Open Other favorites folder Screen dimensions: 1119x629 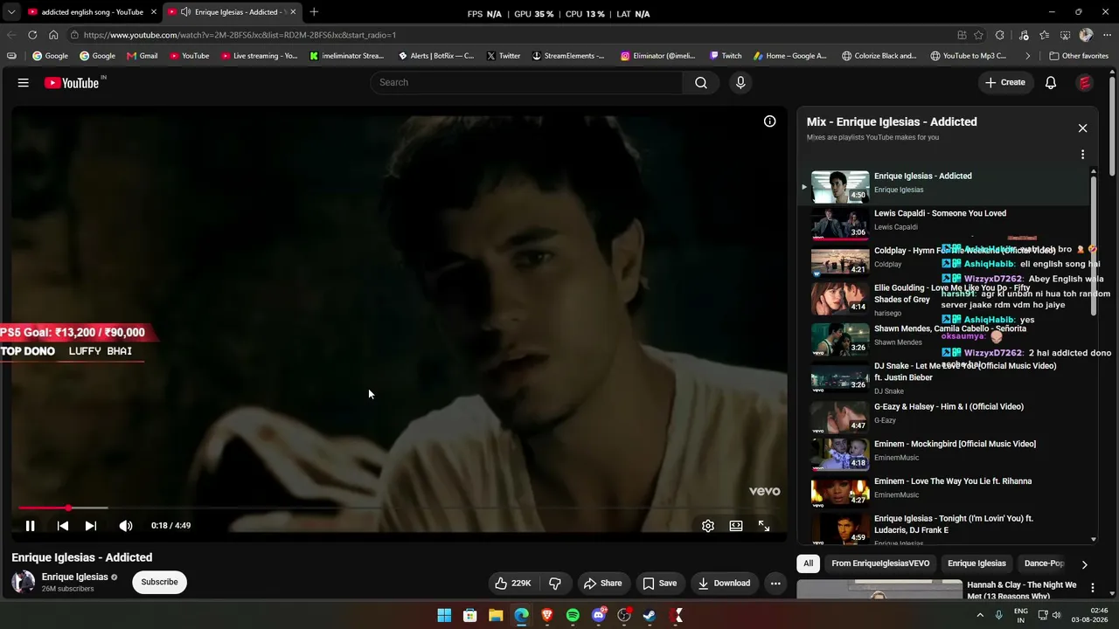tap(1079, 56)
